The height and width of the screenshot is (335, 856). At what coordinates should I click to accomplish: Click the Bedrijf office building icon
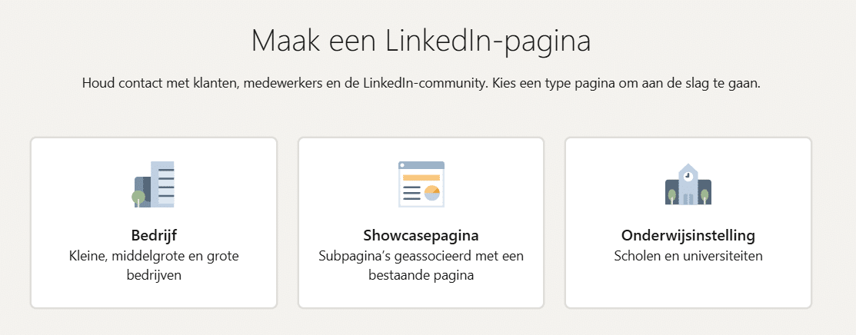click(x=156, y=184)
